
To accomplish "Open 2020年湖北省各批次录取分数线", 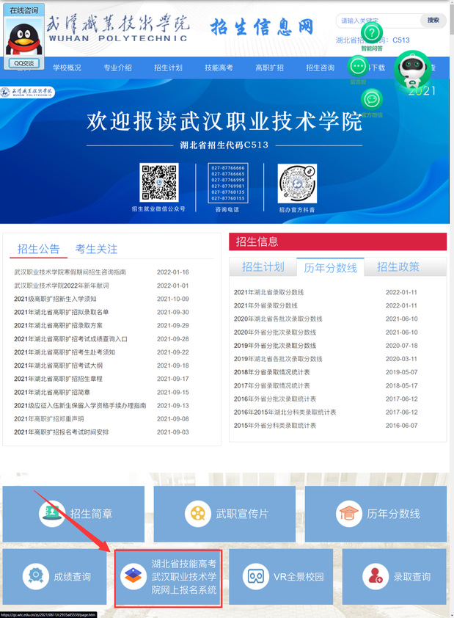I will pos(278,319).
